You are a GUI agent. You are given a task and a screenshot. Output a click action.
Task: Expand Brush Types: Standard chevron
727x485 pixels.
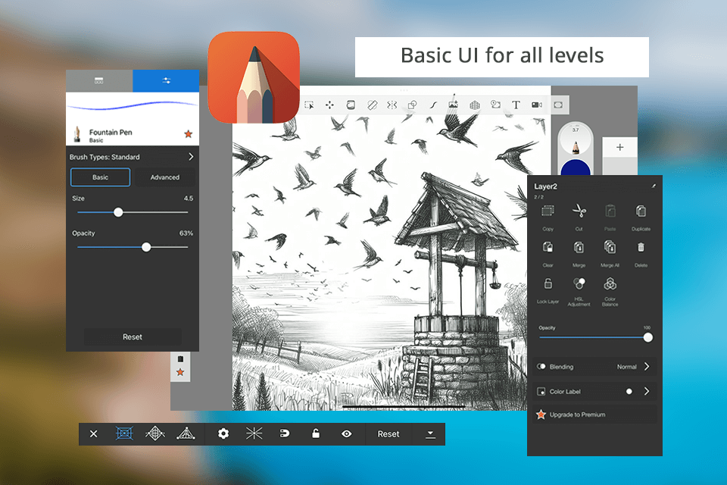[191, 157]
